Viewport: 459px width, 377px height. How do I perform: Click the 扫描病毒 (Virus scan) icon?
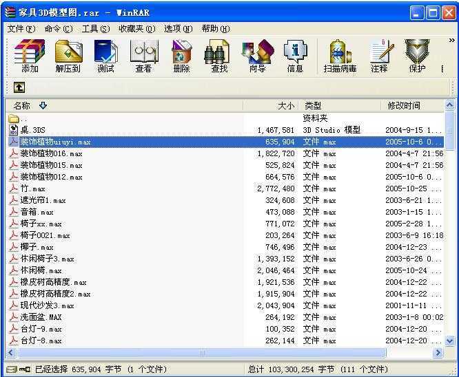point(340,56)
